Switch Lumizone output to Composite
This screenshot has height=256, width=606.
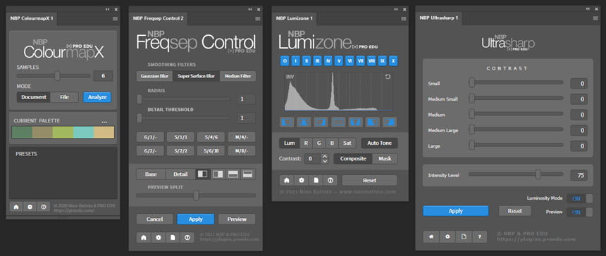coord(353,158)
